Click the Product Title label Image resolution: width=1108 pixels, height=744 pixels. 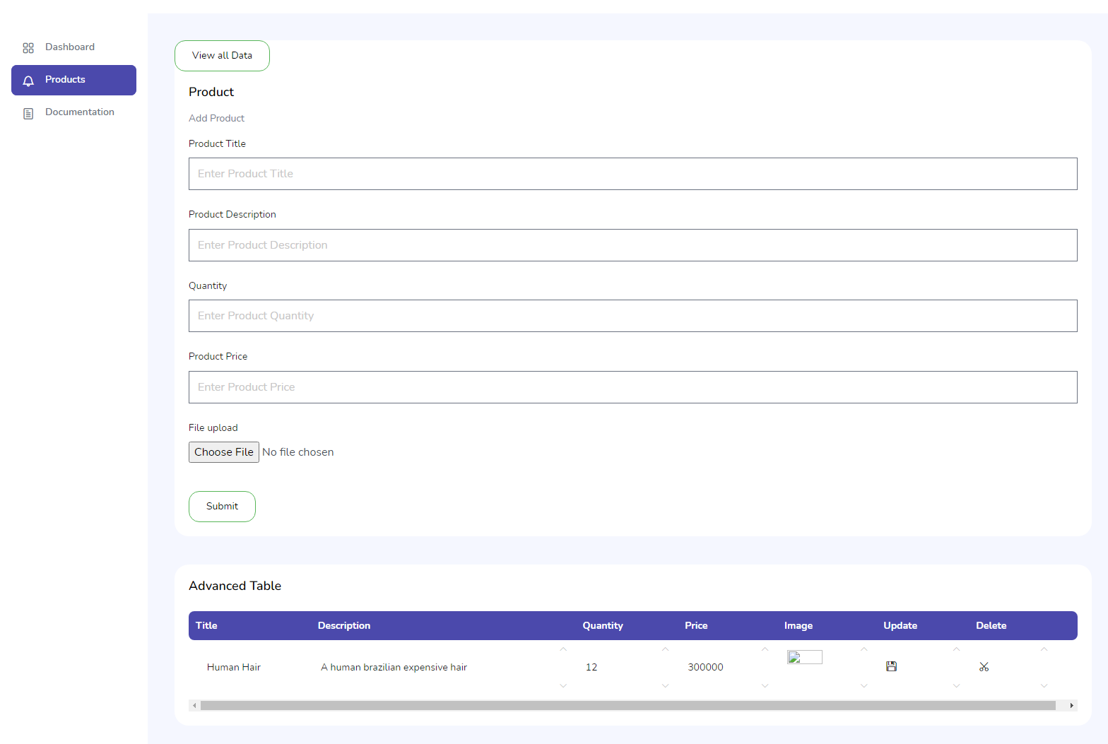point(217,143)
